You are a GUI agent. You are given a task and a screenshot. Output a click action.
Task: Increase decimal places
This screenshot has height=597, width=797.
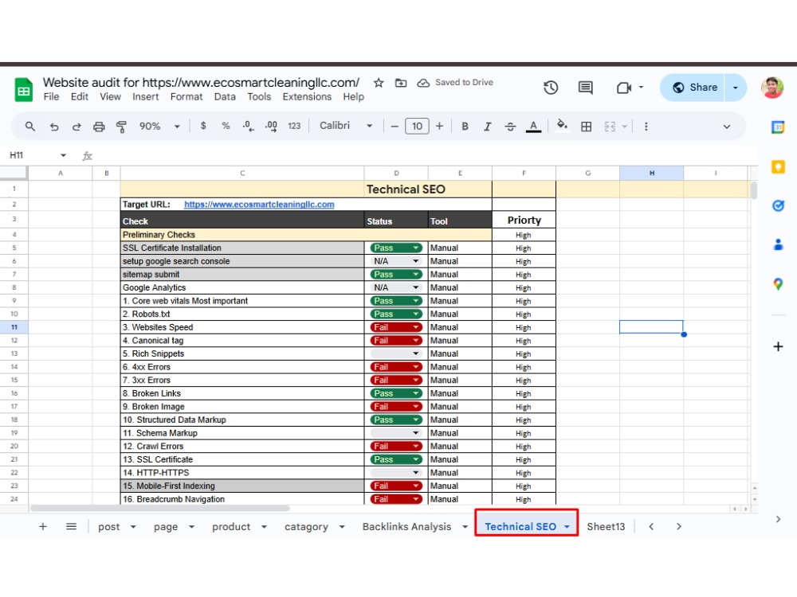click(x=272, y=127)
